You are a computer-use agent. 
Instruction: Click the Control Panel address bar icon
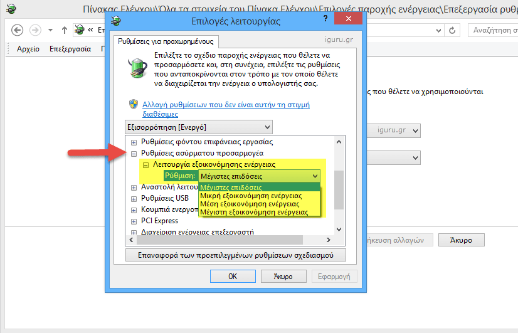click(80, 30)
